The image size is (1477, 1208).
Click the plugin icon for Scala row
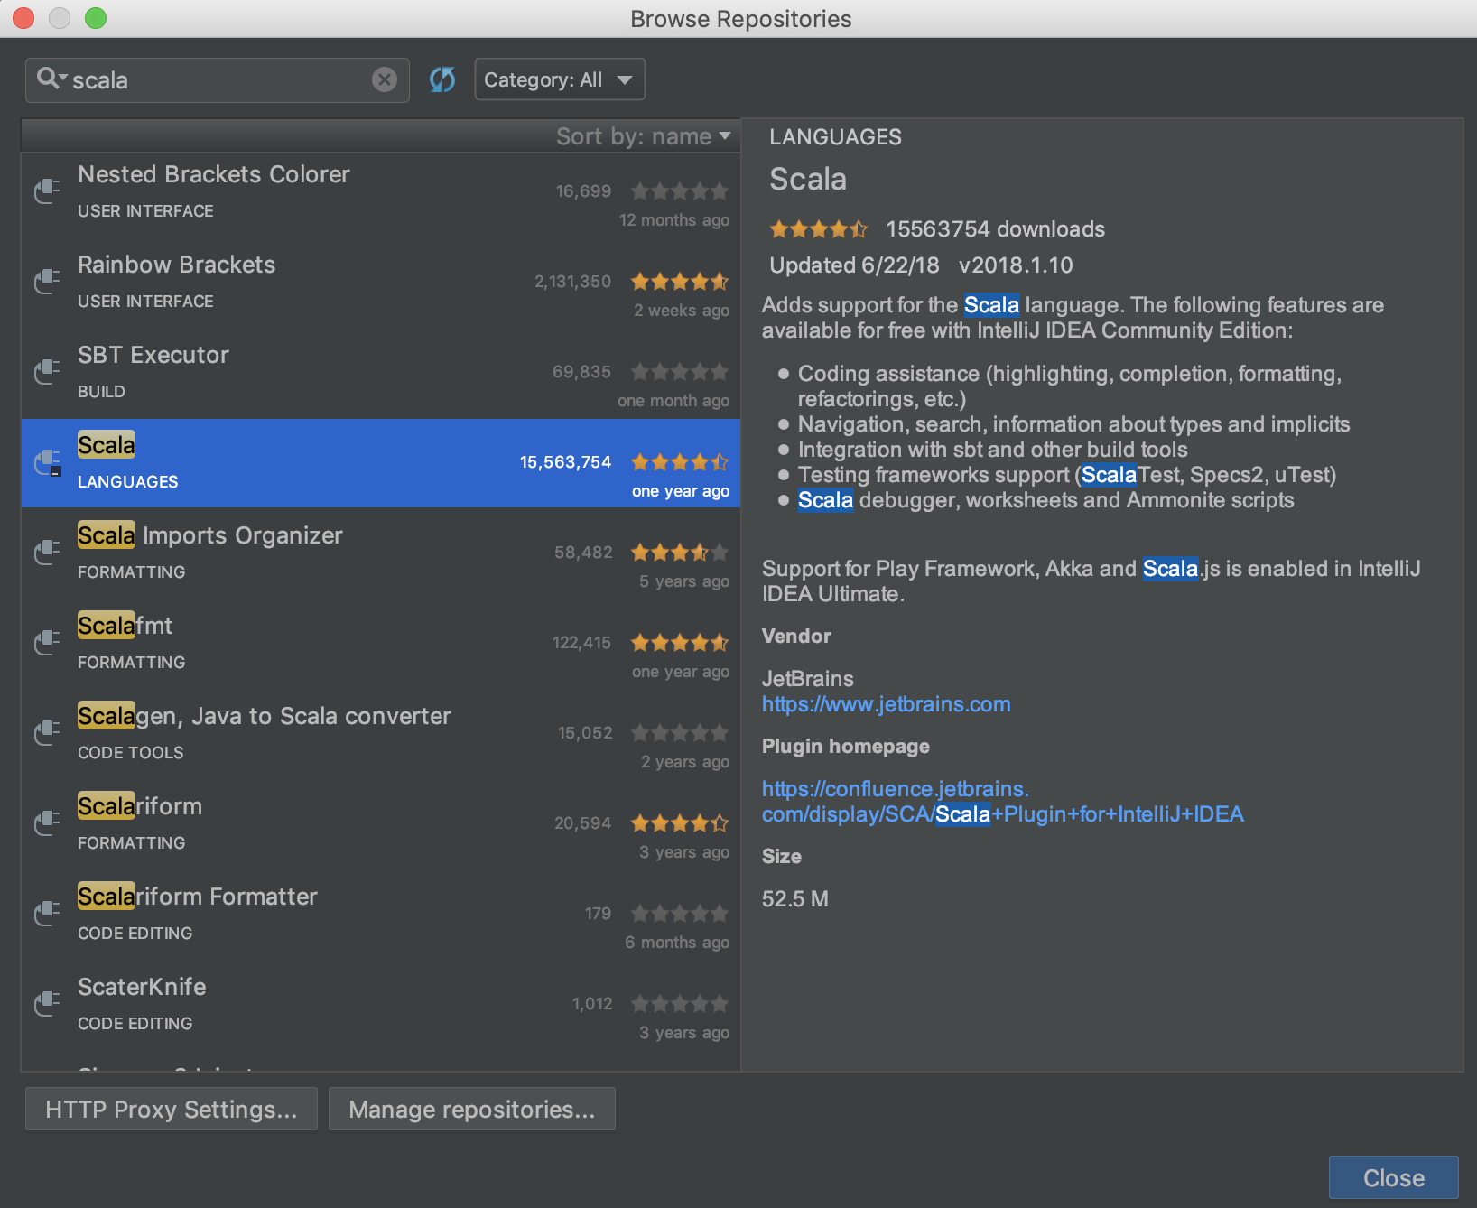tap(47, 461)
